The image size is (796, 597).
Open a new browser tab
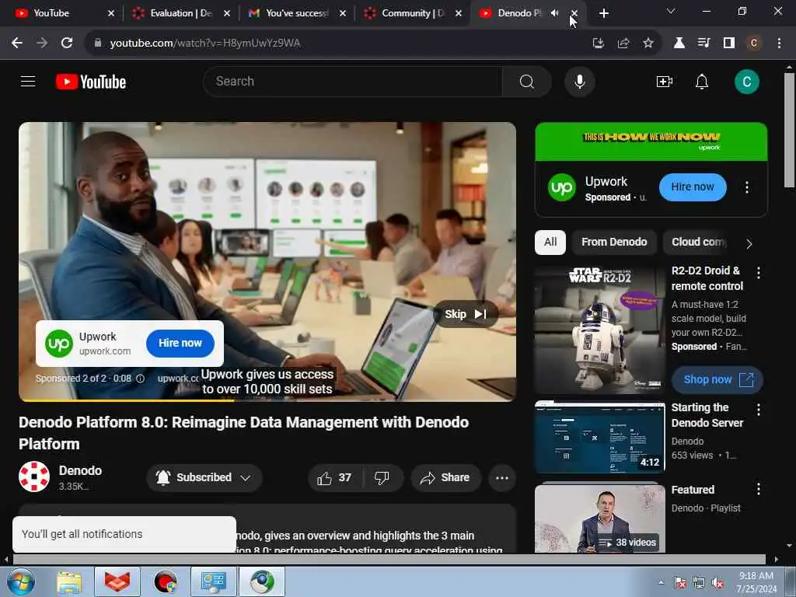coord(603,13)
